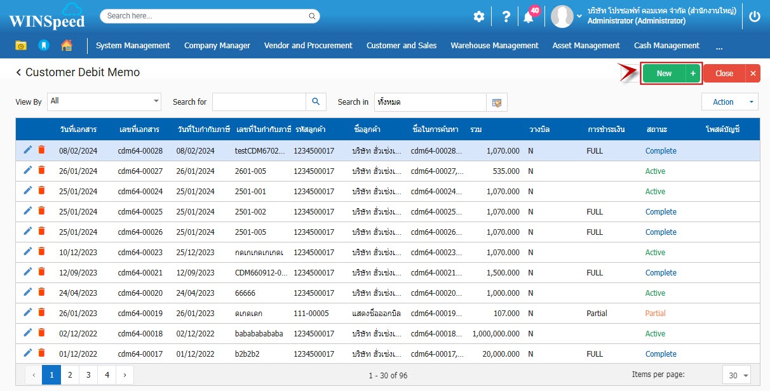Open the Action dropdown menu
The width and height of the screenshot is (770, 391).
point(730,102)
